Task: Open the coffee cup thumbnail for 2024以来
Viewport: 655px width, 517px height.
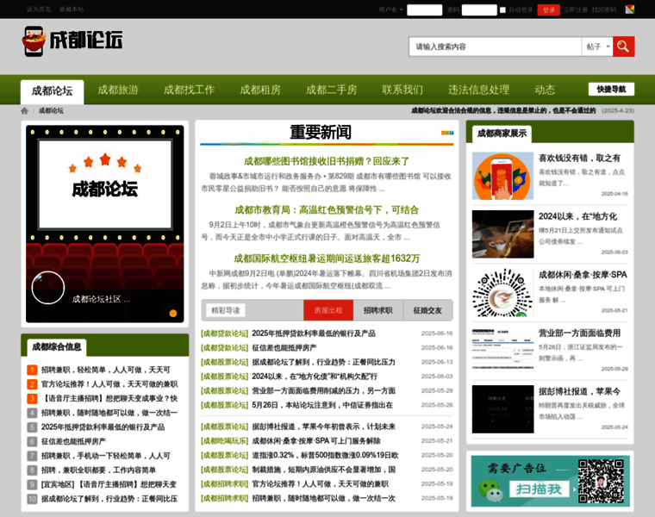Action: (x=503, y=234)
